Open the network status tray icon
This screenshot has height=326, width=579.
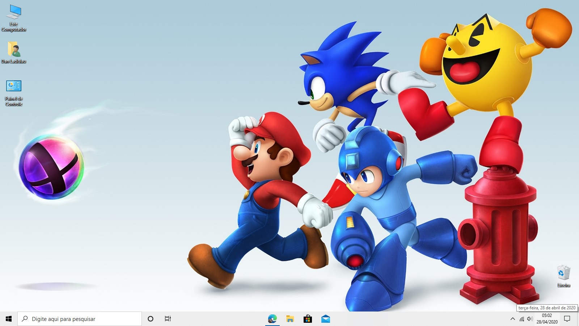(521, 319)
